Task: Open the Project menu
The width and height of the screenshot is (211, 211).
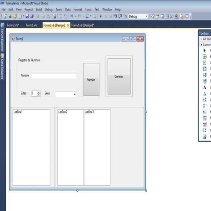Action: click(x=29, y=9)
